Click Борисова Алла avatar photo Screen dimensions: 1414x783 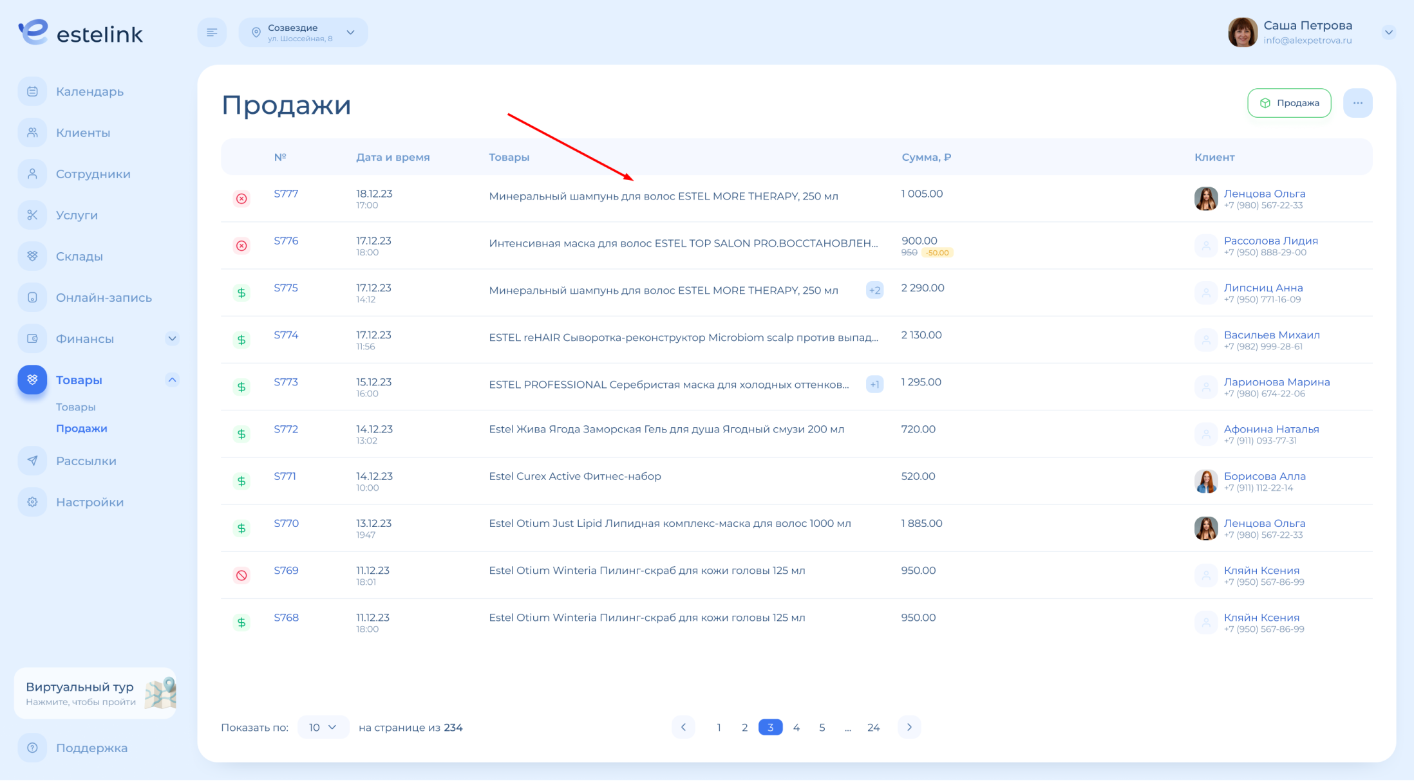pos(1205,481)
